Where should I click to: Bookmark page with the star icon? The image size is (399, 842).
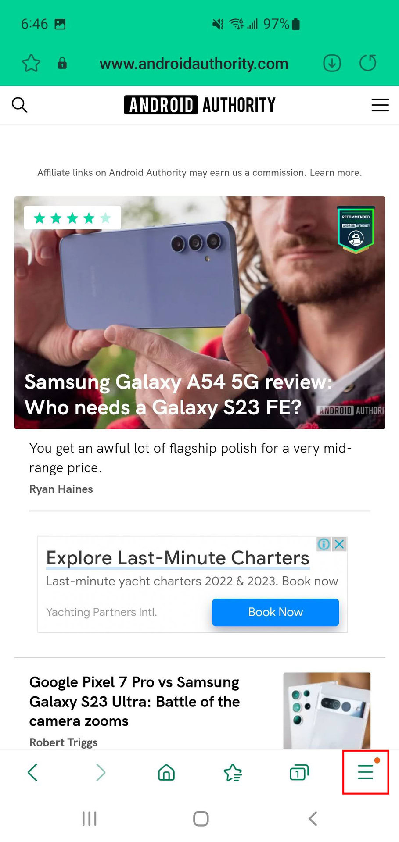coord(31,64)
